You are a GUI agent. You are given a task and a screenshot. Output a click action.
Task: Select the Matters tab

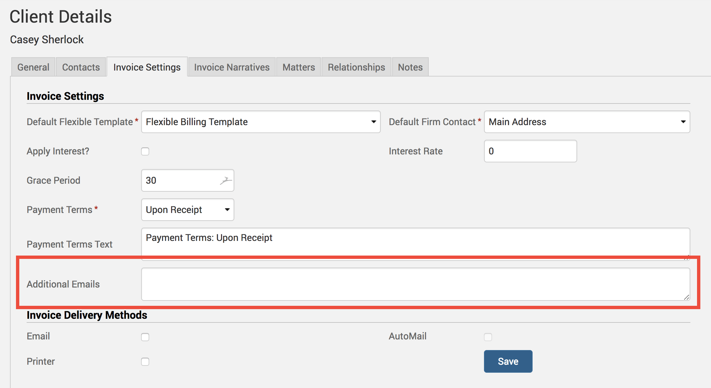299,67
